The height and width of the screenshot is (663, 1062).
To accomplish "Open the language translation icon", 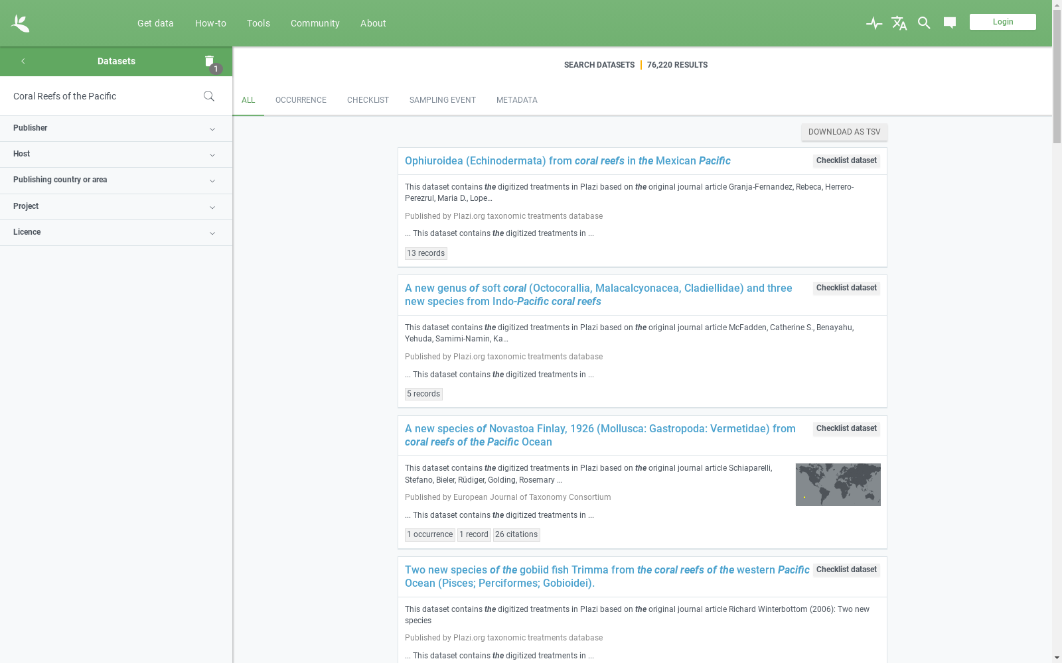I will point(899,23).
